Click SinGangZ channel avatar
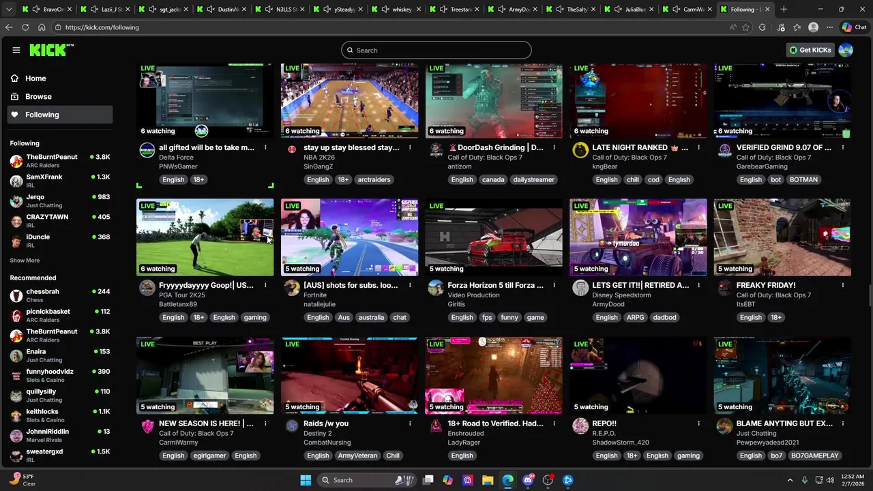Image resolution: width=873 pixels, height=491 pixels. (x=292, y=149)
